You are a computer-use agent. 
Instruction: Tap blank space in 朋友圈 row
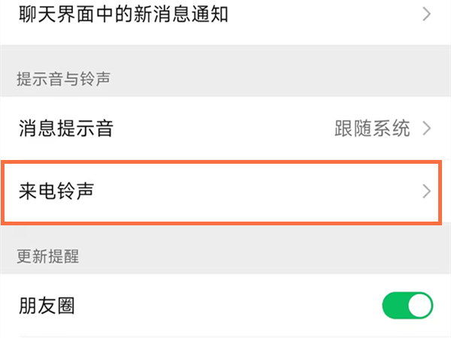point(225,306)
